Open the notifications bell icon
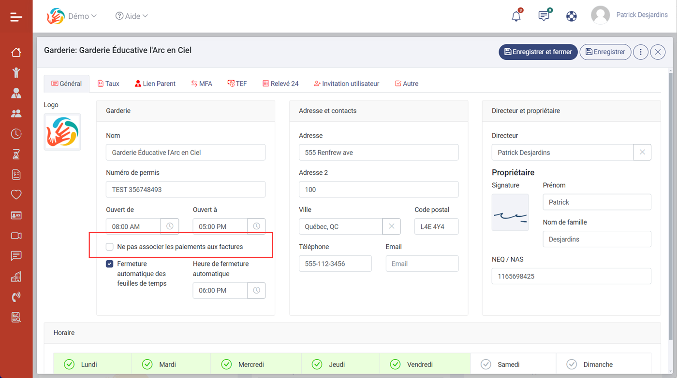Screen dimensions: 677x378 (x=516, y=16)
